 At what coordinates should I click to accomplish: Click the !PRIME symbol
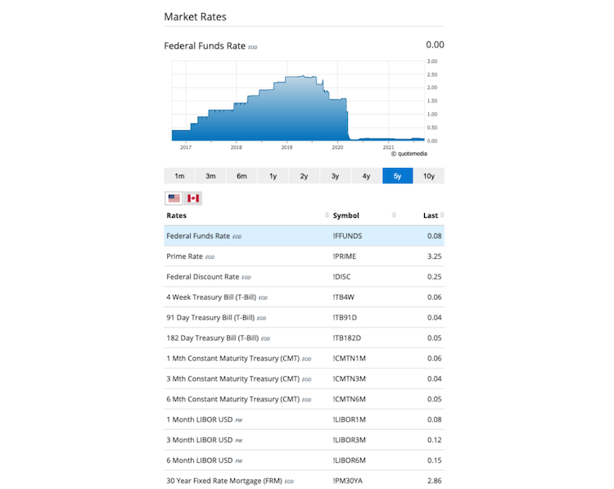345,256
